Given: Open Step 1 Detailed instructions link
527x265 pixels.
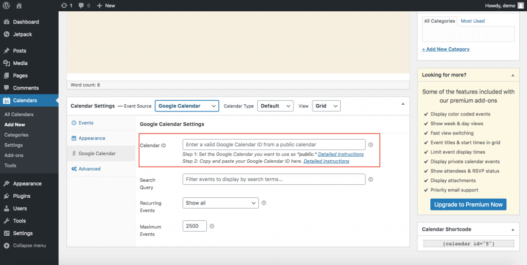Looking at the screenshot, I should [341, 154].
